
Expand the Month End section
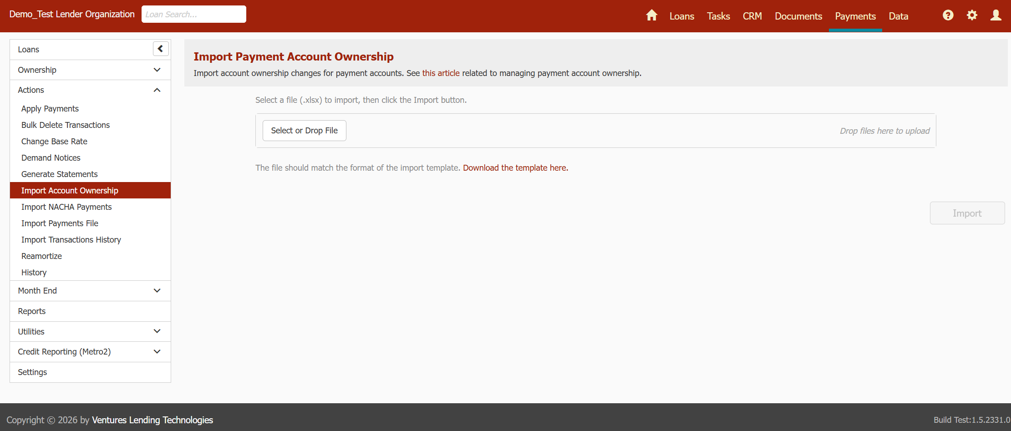click(157, 291)
